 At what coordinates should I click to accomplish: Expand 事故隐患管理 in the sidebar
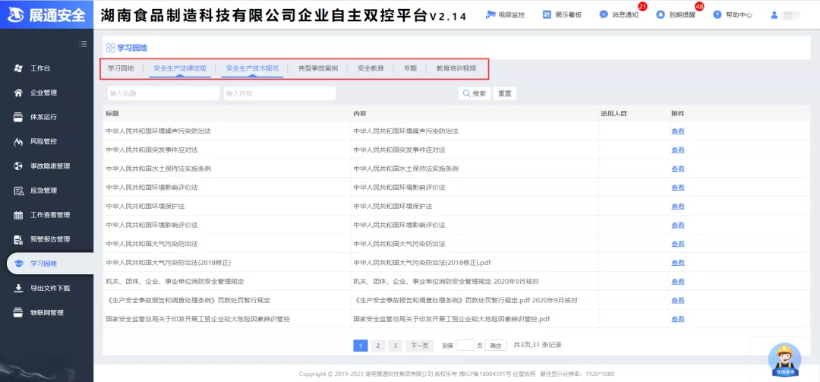click(x=49, y=166)
